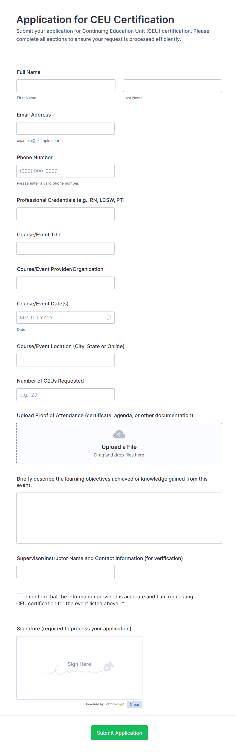Open the calendar picker for Course/Event Date
This screenshot has height=753, width=236.
point(109,317)
